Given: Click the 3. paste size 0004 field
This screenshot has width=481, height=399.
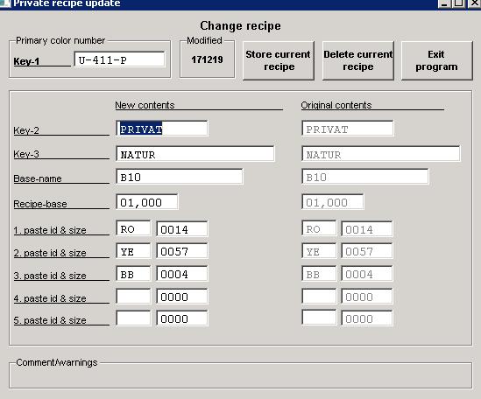Looking at the screenshot, I should tap(182, 273).
